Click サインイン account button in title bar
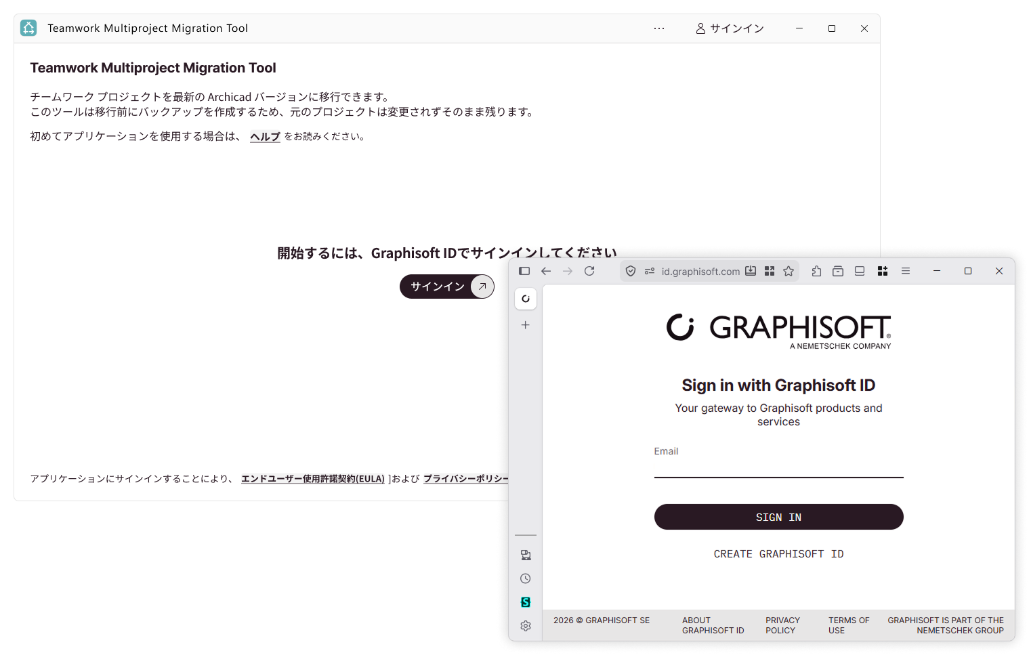This screenshot has height=655, width=1029. click(x=730, y=28)
